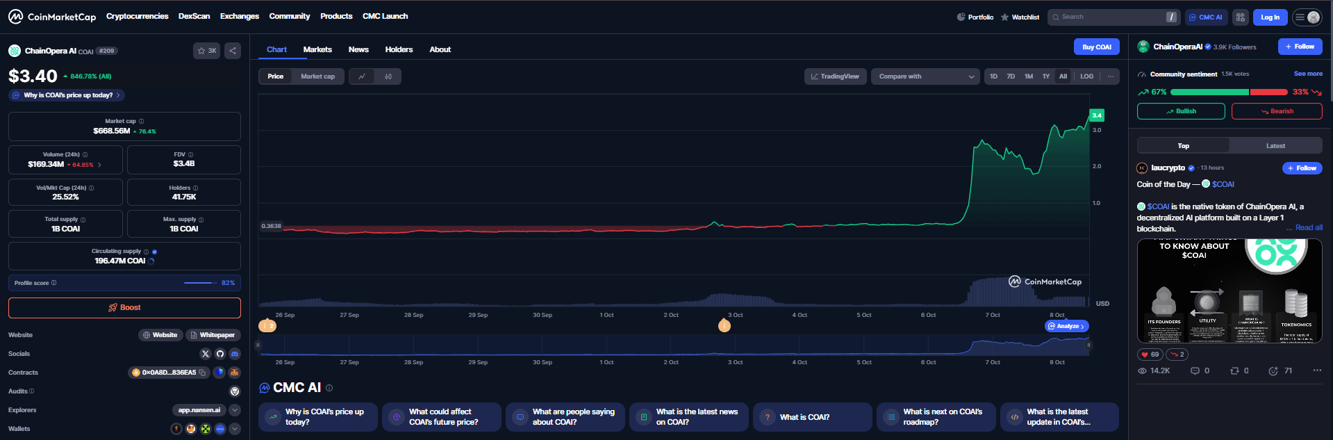Repost the laucrypto post

point(1239,371)
